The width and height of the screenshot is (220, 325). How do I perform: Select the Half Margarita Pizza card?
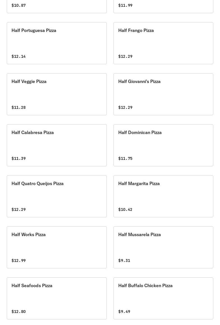[x=163, y=196]
